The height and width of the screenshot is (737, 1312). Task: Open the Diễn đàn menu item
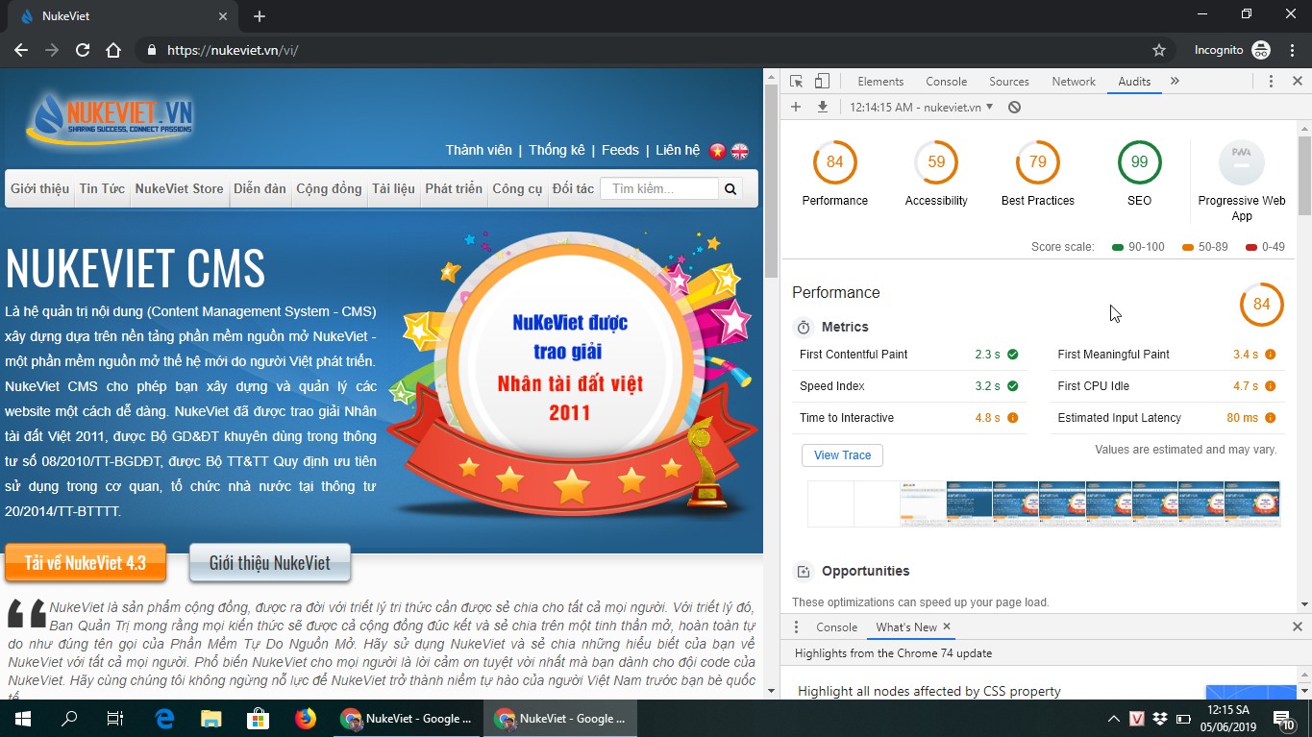tap(260, 188)
